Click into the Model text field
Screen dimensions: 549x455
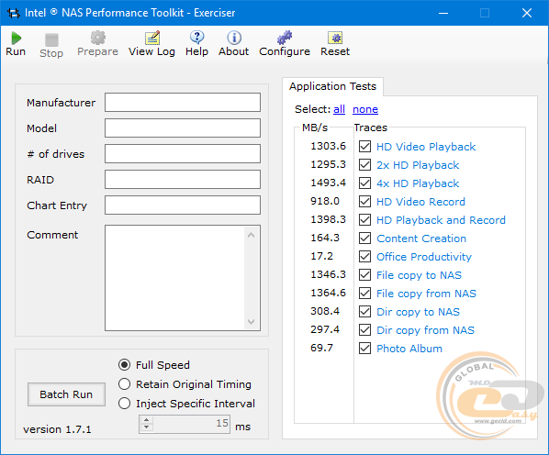pyautogui.click(x=183, y=128)
